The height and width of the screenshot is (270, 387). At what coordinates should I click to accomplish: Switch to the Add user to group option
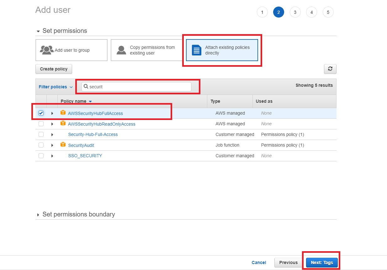(72, 50)
